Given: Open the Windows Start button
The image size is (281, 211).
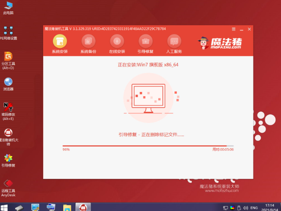Looking at the screenshot, I should (x=5, y=207).
